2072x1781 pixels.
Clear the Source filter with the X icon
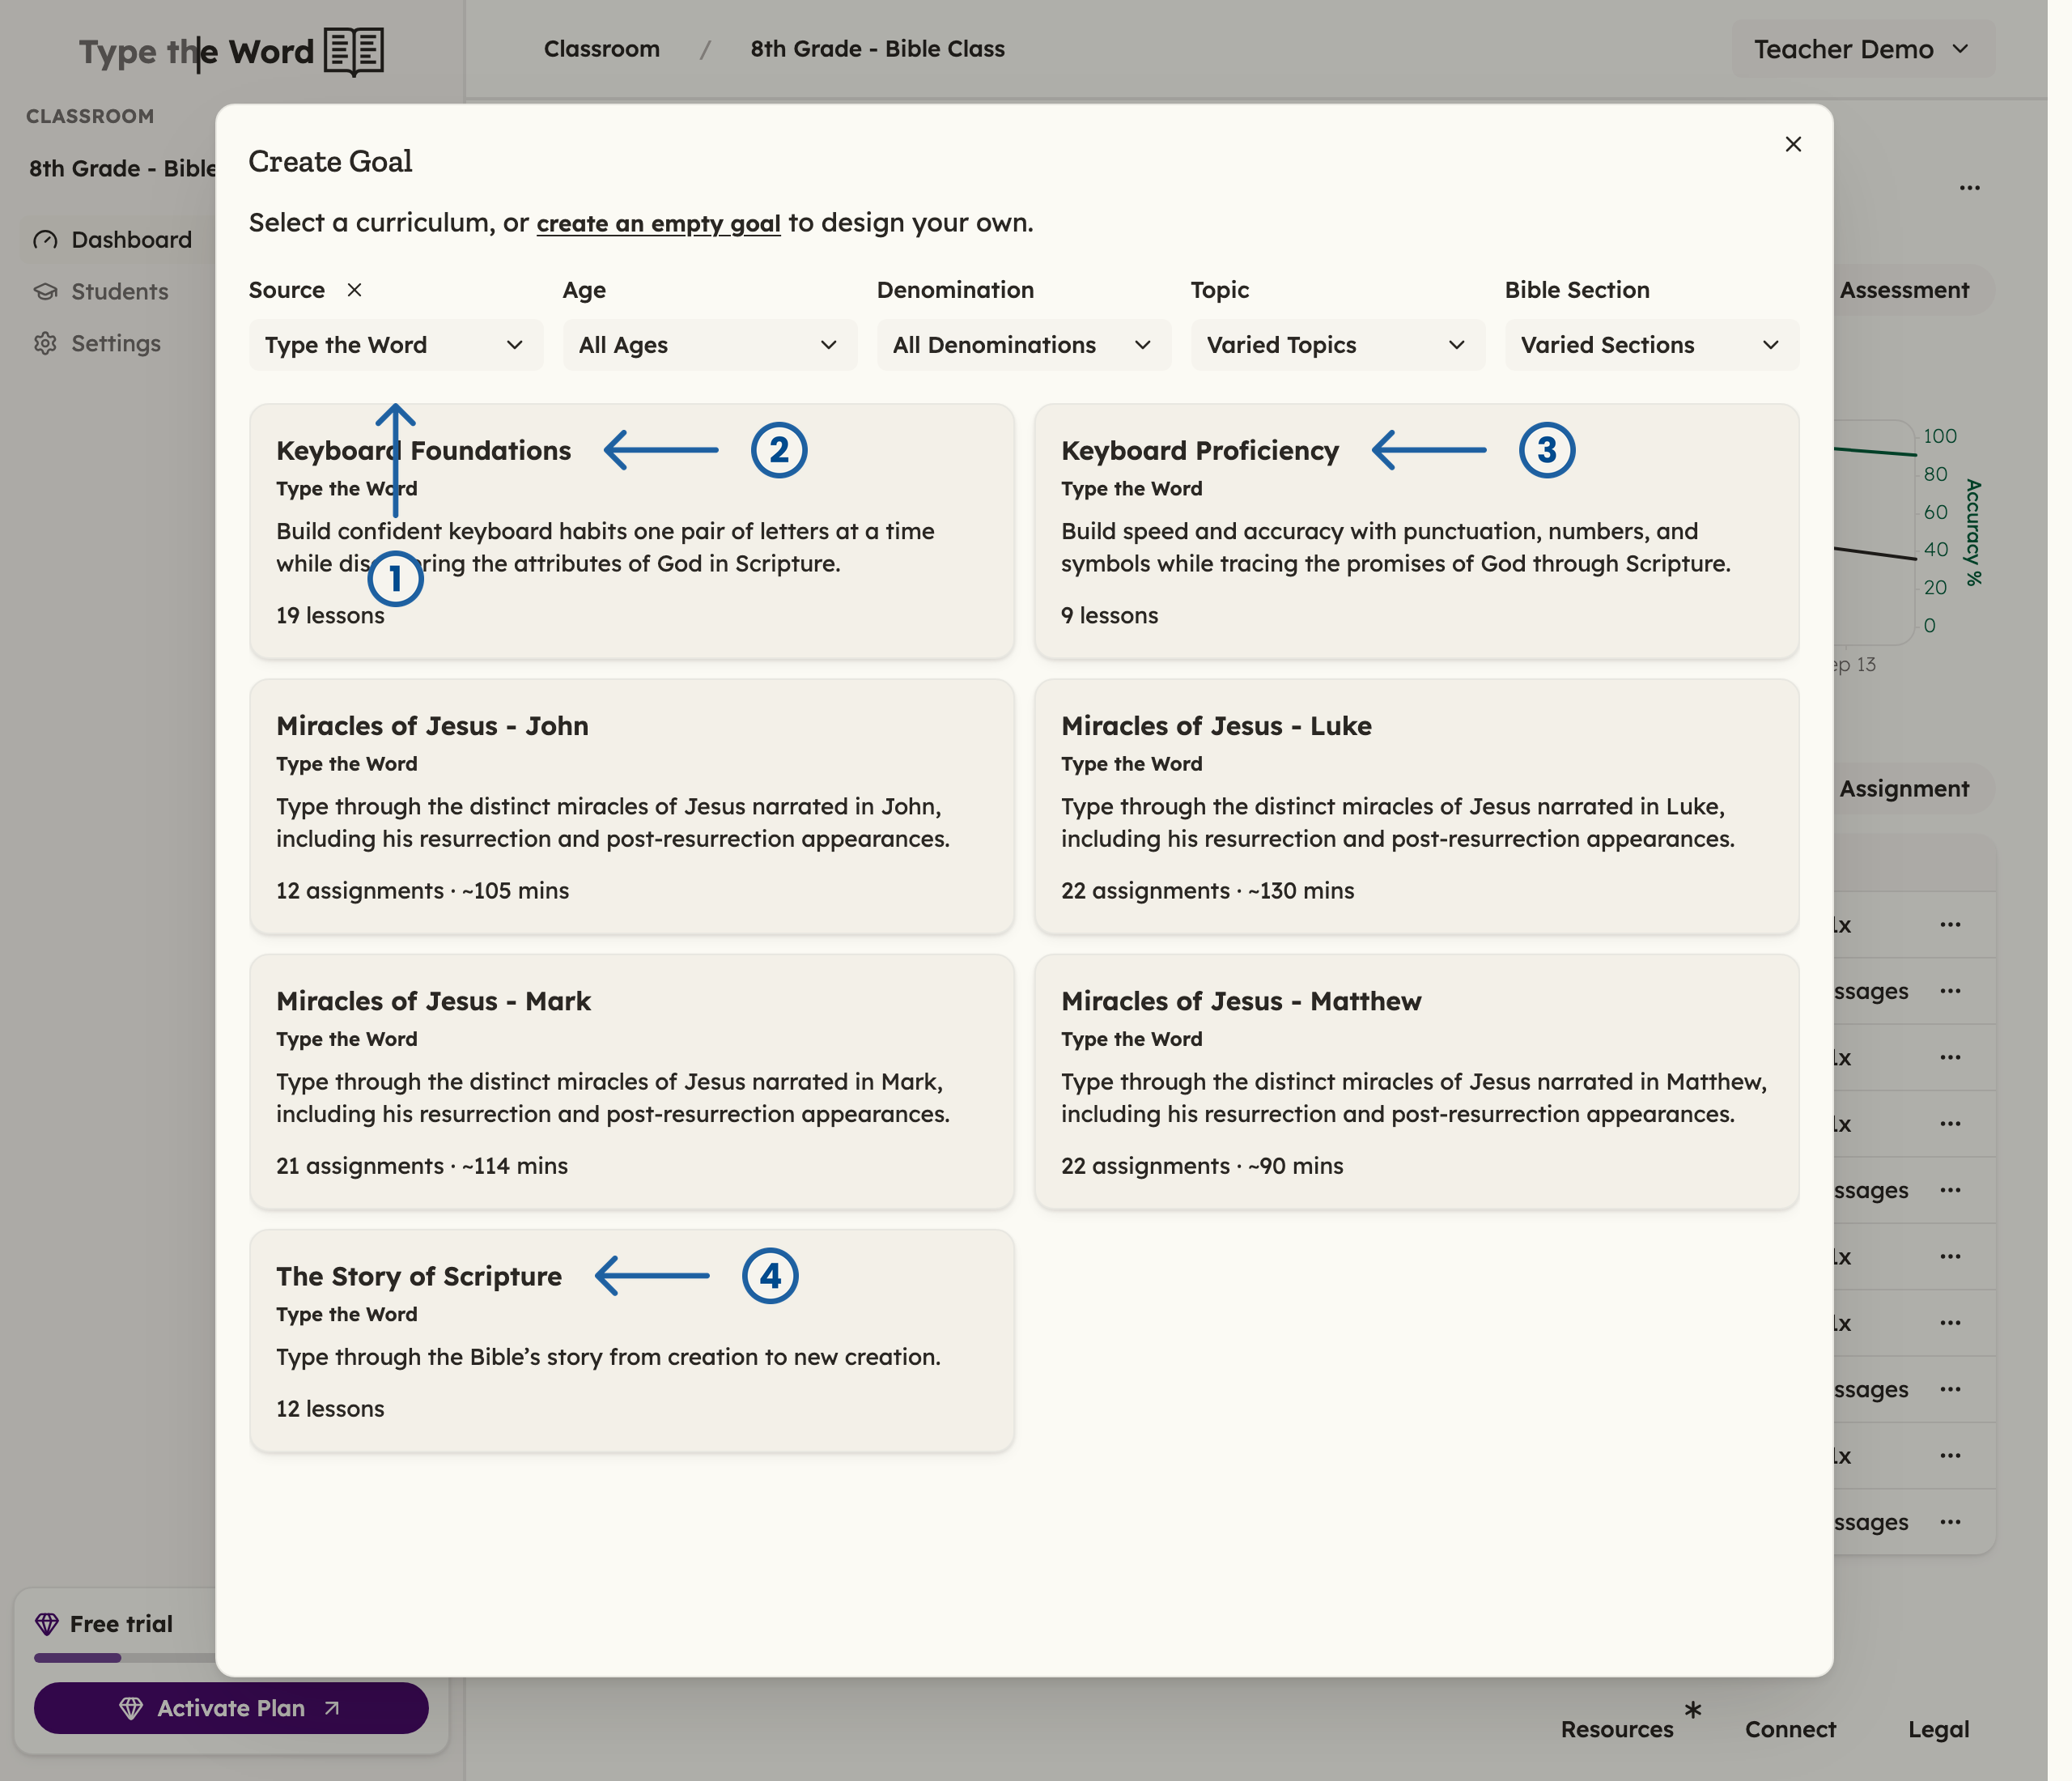[354, 290]
